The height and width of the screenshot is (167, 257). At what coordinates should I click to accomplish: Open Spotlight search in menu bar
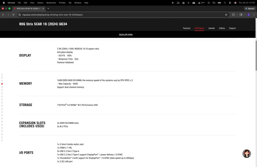(x=225, y=3)
